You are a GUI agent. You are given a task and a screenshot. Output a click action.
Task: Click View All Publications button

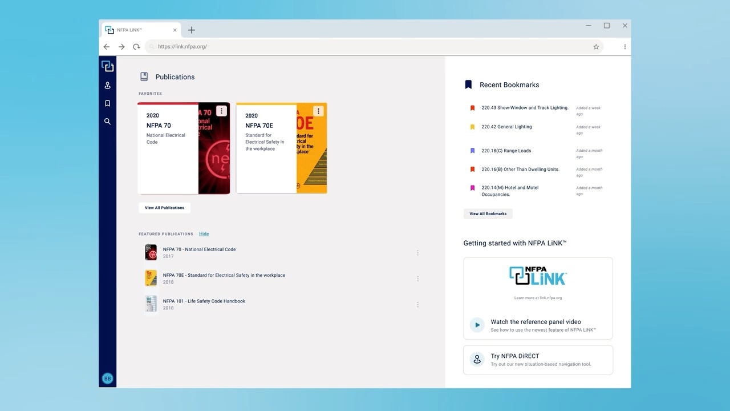[164, 208]
